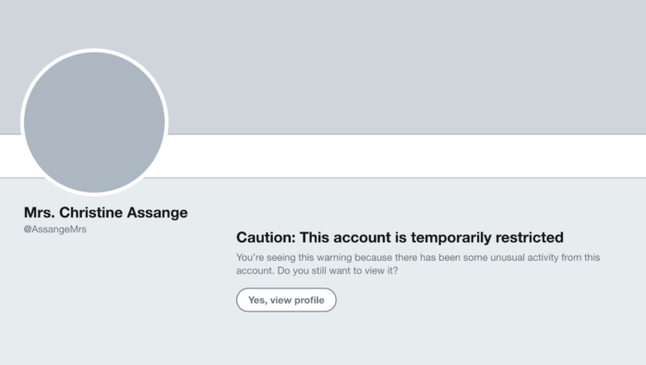646x365 pixels.
Task: Open the gray default profile avatar
Action: [94, 123]
